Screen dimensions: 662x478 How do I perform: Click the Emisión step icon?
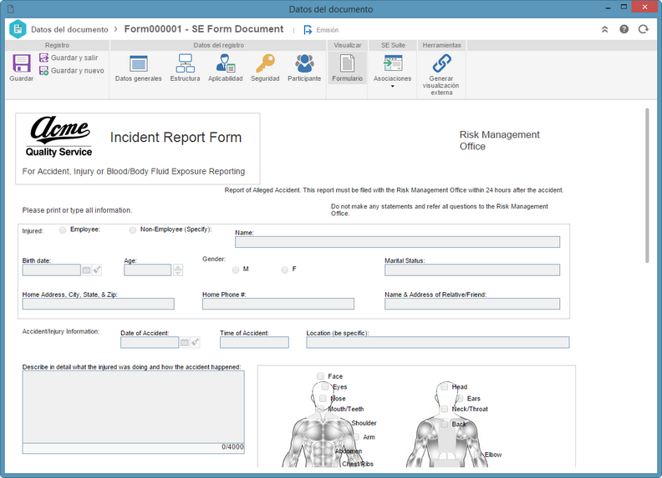coord(308,30)
